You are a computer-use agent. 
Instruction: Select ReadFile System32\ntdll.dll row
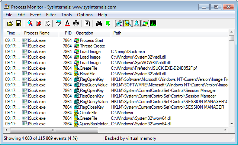(116, 74)
